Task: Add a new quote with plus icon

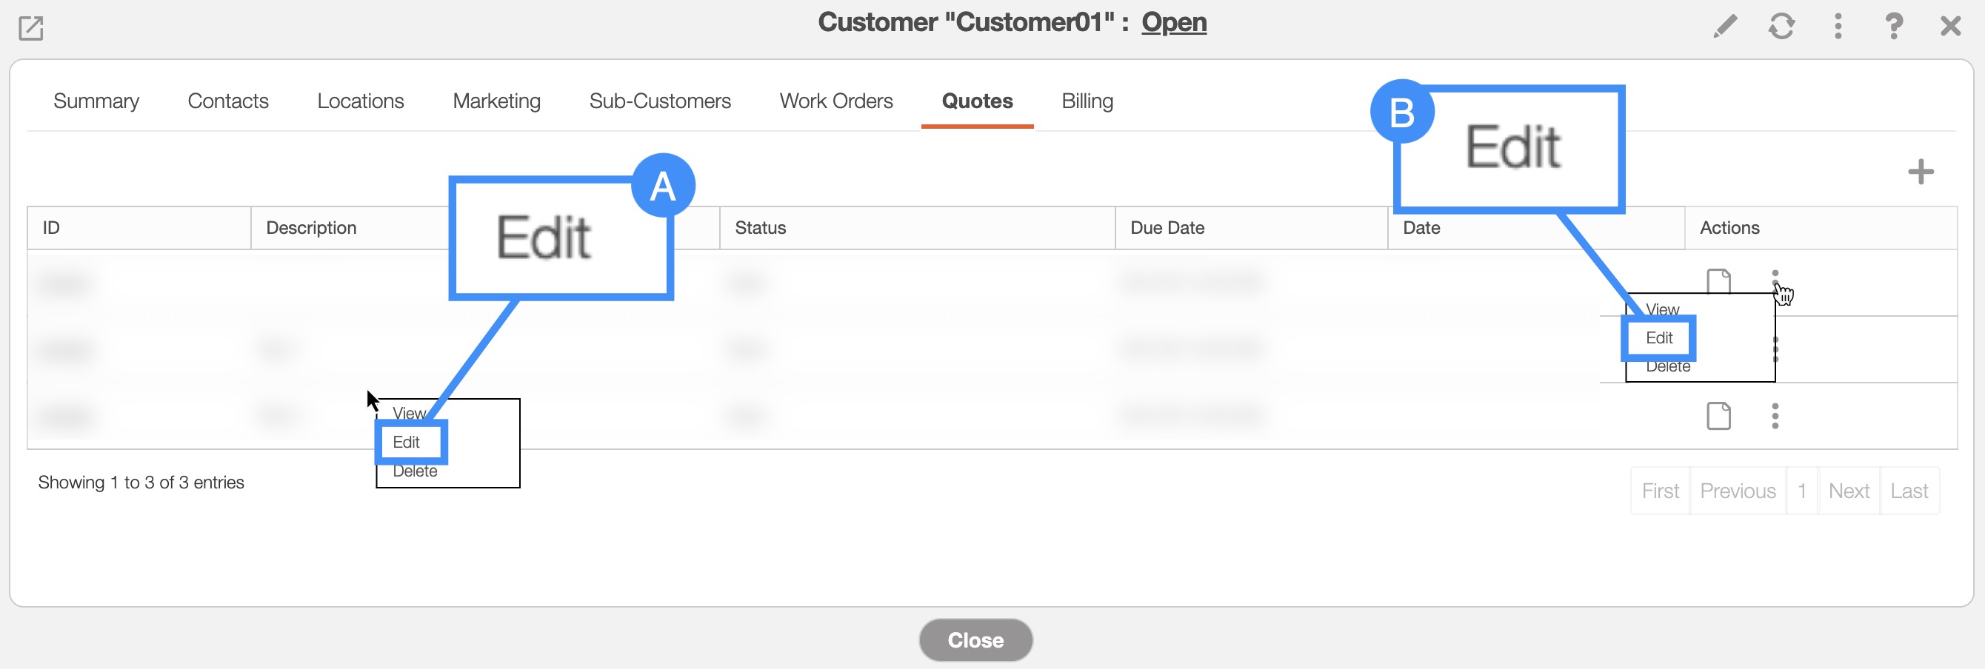Action: point(1921,171)
